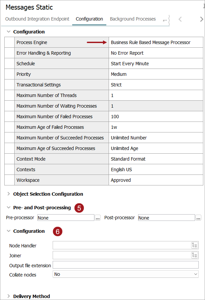Collapse the top Configuration section
This screenshot has width=205, height=300.
(9, 32)
